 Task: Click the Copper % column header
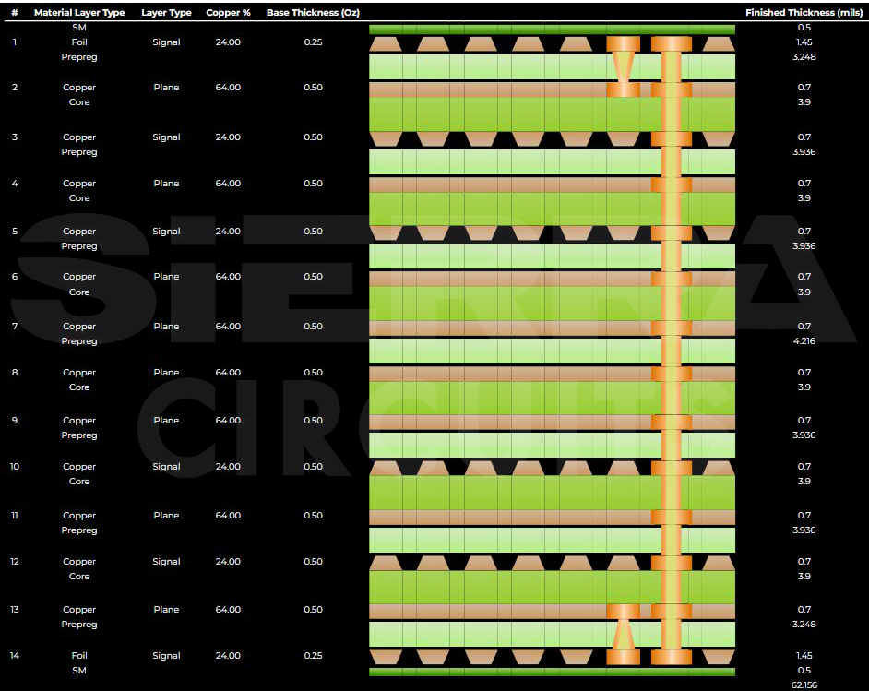pos(228,12)
